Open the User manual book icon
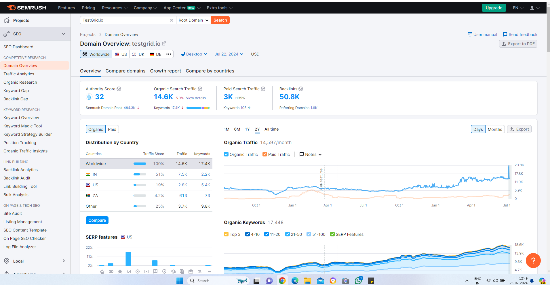 click(x=470, y=35)
